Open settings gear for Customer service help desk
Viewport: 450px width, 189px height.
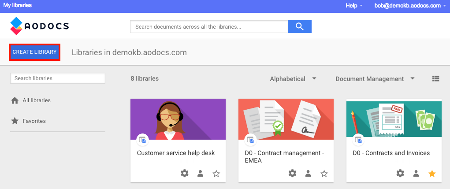click(185, 173)
